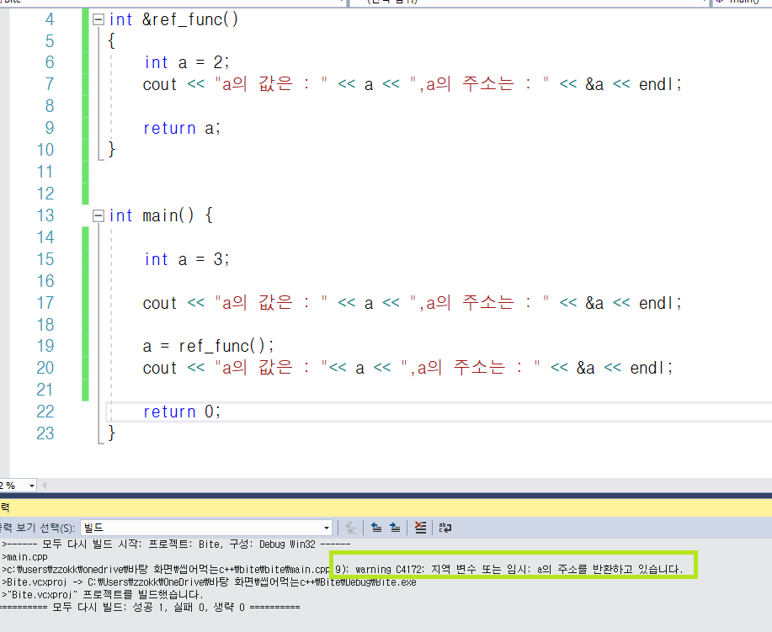The width and height of the screenshot is (772, 632).
Task: Place cursor on 'return a;' statement
Action: click(182, 128)
